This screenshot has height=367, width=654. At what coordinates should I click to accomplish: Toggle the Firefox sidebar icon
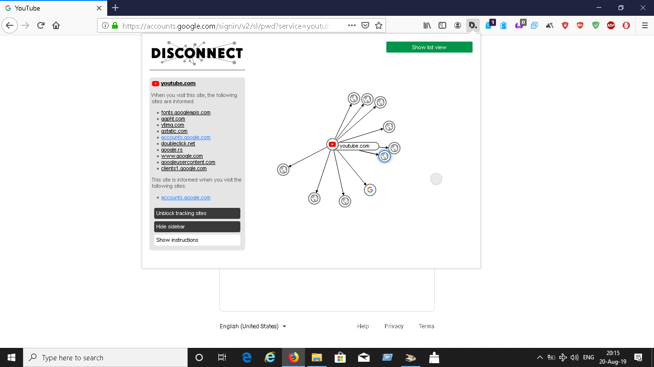(442, 25)
